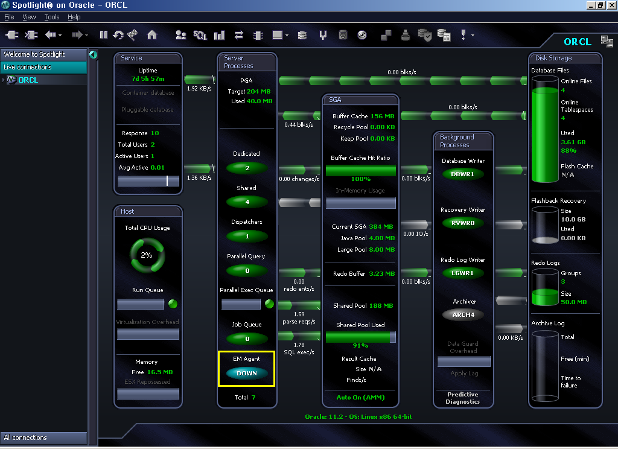Return to the Home page icon
The width and height of the screenshot is (618, 449).
(x=151, y=35)
